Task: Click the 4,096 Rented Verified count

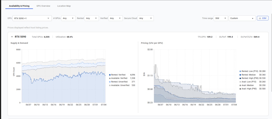Action: coord(132,75)
